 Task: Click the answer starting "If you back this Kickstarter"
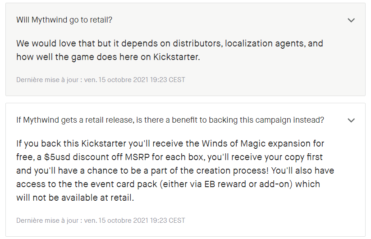pyautogui.click(x=175, y=170)
